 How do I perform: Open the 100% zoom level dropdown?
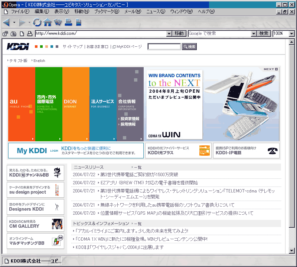[292, 34]
